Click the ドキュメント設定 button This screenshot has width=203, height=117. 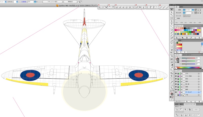[53, 2]
